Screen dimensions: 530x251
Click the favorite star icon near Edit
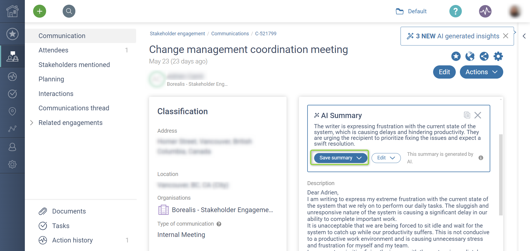point(456,56)
